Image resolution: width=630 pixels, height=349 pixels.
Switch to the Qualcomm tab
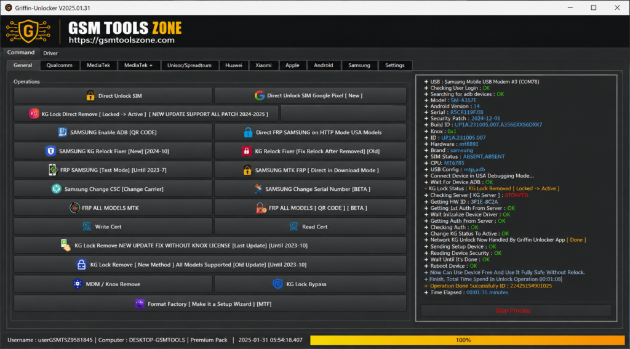60,65
